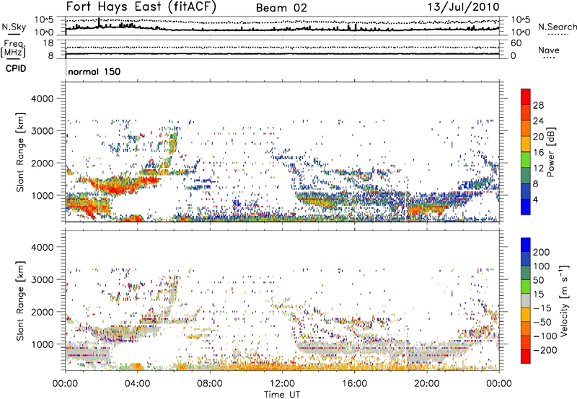Pick the Velocity segment between -100 and -50

coord(526,328)
